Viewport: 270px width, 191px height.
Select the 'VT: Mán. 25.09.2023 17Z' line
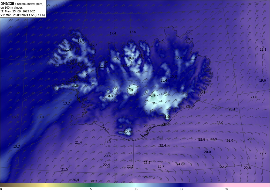(x=17, y=15)
